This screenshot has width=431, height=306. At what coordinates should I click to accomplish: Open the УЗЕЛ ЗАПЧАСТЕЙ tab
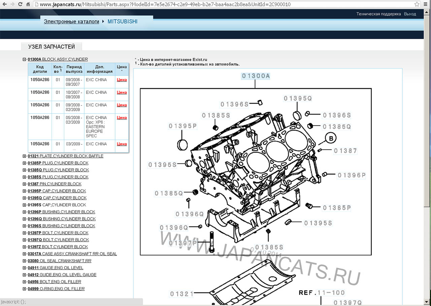tap(51, 47)
